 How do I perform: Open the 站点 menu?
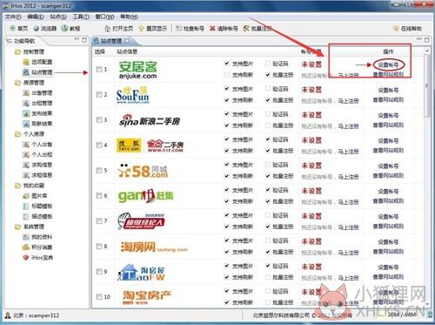click(x=58, y=17)
